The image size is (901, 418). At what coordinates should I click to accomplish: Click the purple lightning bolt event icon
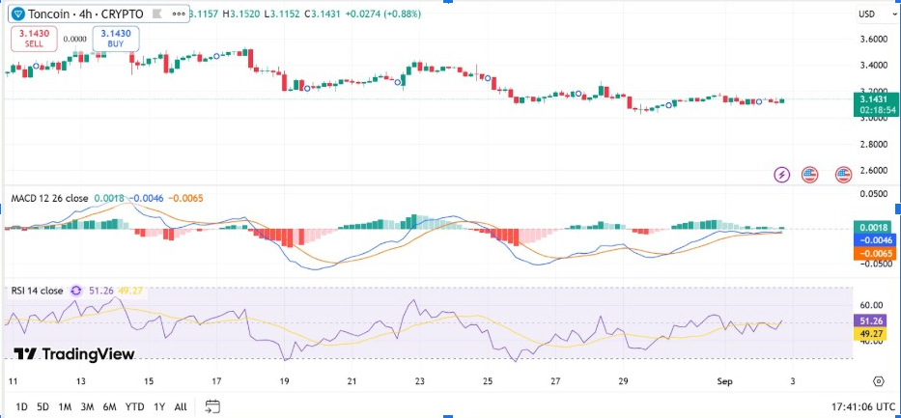(782, 175)
